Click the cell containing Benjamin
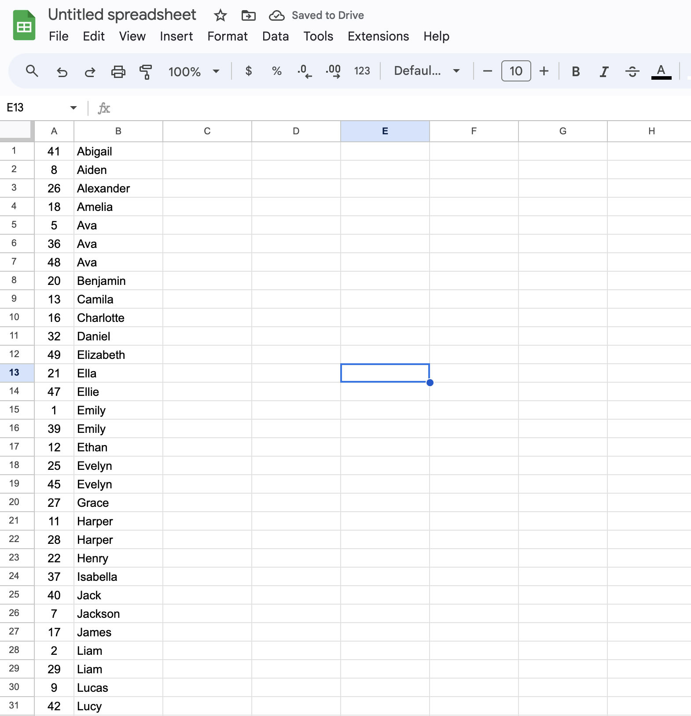This screenshot has width=691, height=716. 118,281
